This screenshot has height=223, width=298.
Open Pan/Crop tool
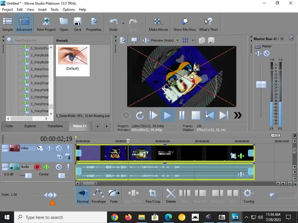(153, 196)
